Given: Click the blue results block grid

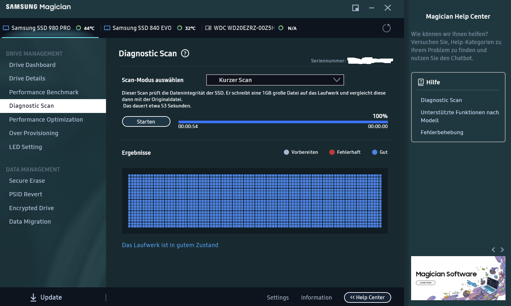Looking at the screenshot, I should (255, 201).
